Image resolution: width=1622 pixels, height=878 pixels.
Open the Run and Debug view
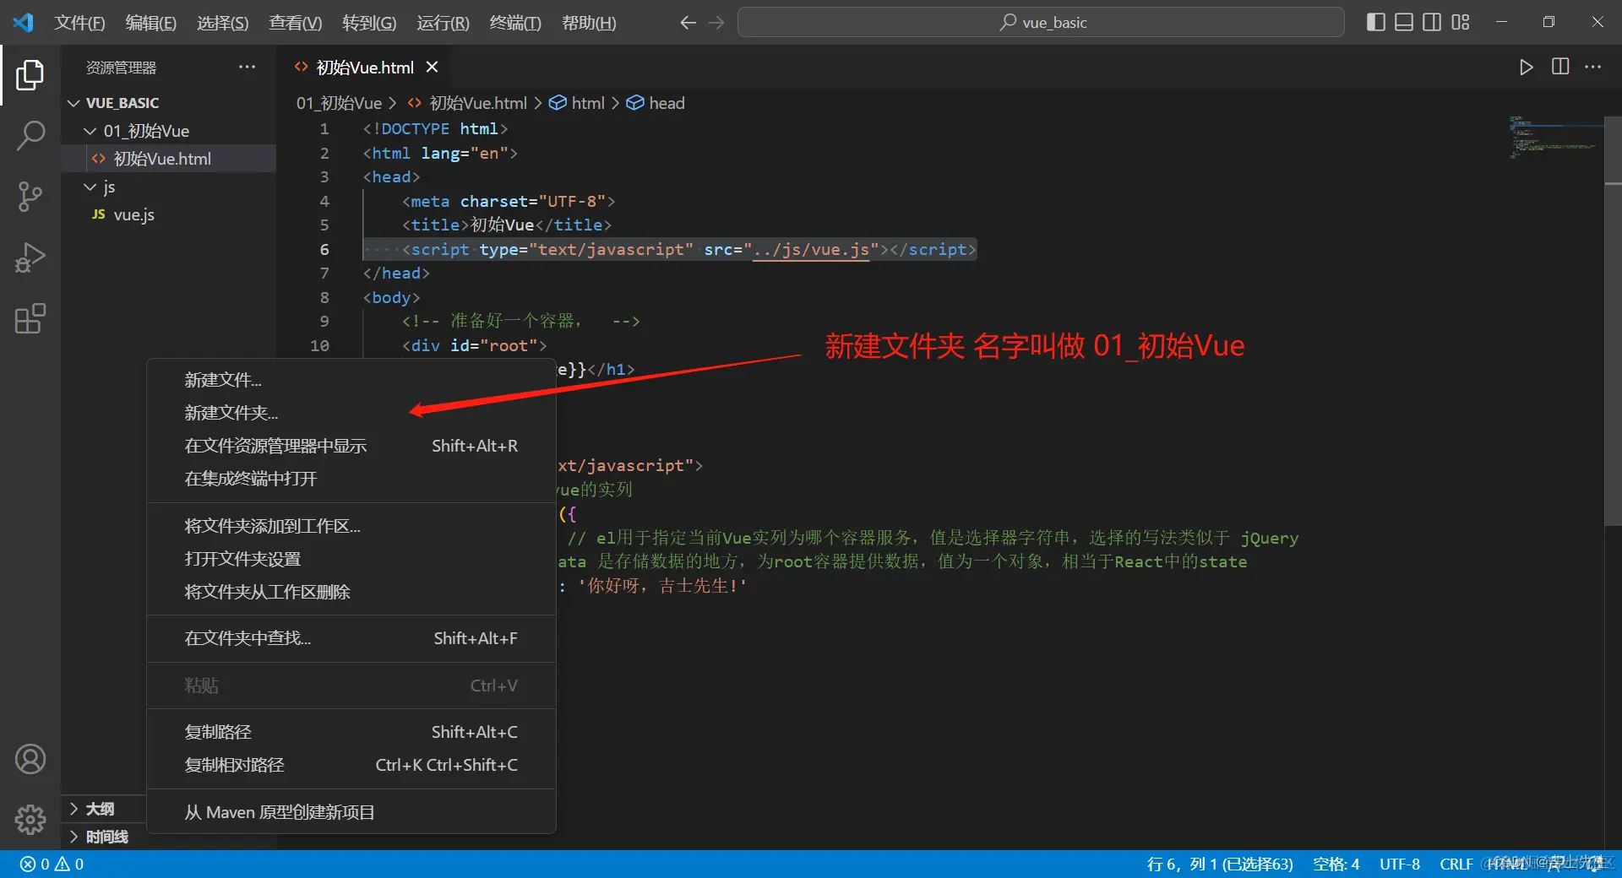tap(30, 257)
